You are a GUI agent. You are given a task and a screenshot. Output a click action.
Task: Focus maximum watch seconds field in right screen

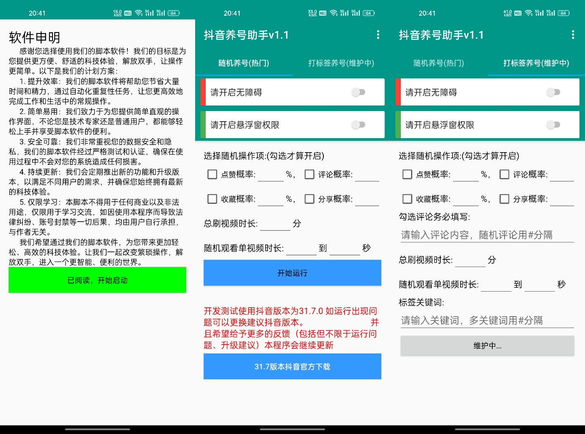[540, 284]
